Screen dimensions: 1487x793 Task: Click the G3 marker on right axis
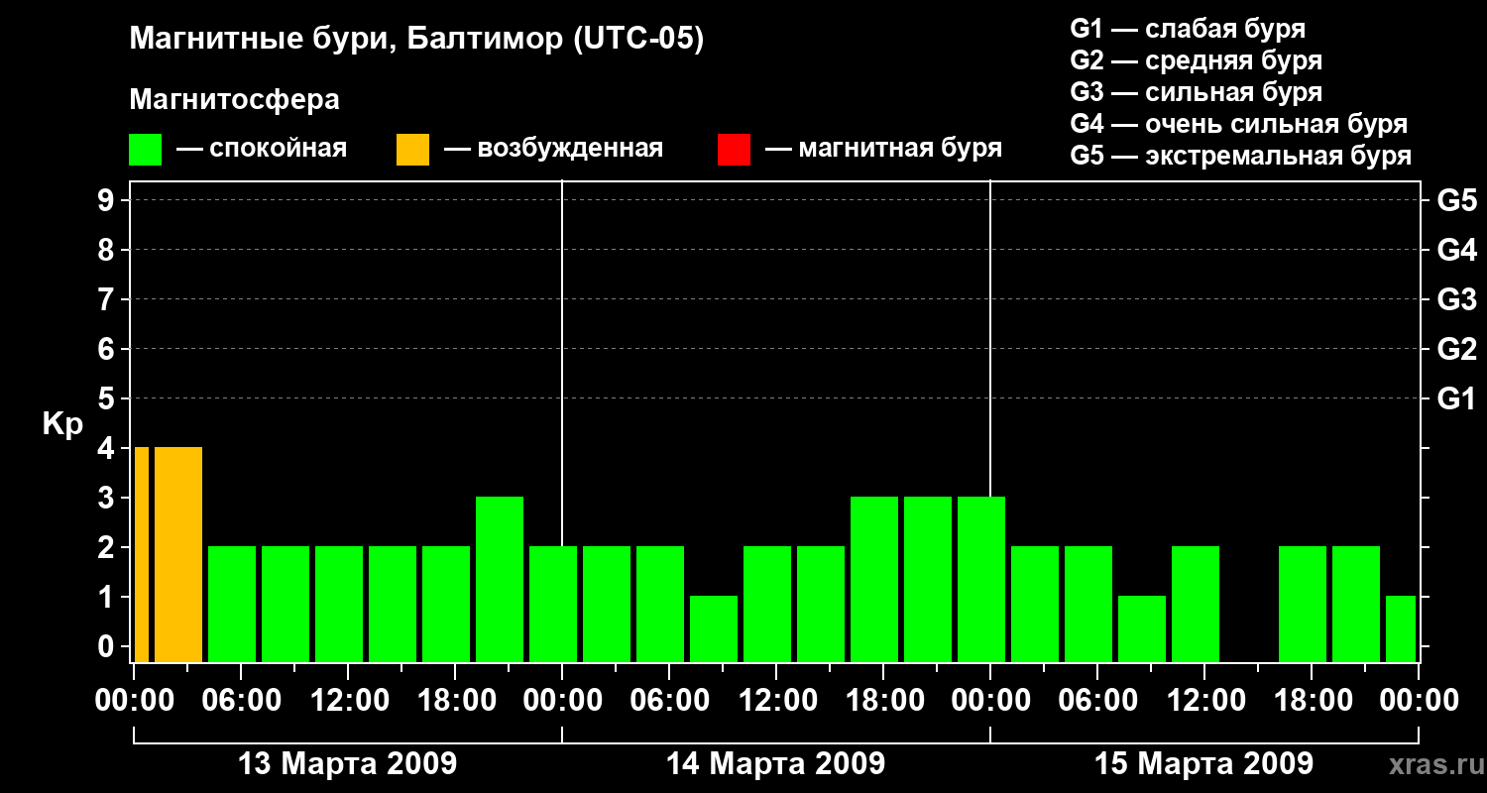[1456, 299]
